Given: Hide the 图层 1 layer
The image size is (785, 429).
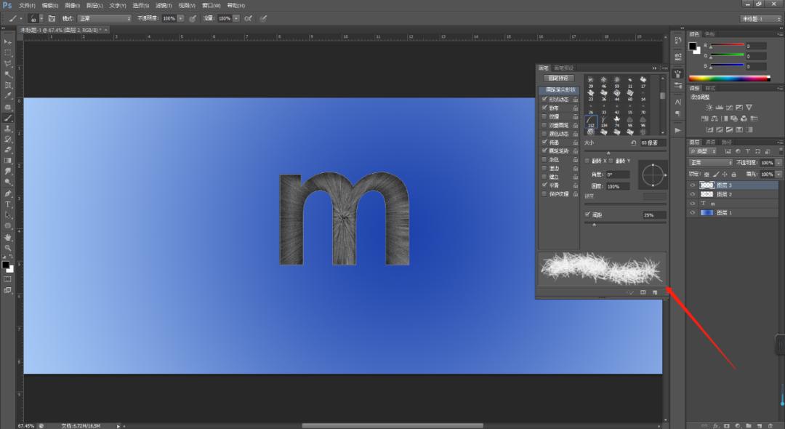Looking at the screenshot, I should tap(693, 212).
